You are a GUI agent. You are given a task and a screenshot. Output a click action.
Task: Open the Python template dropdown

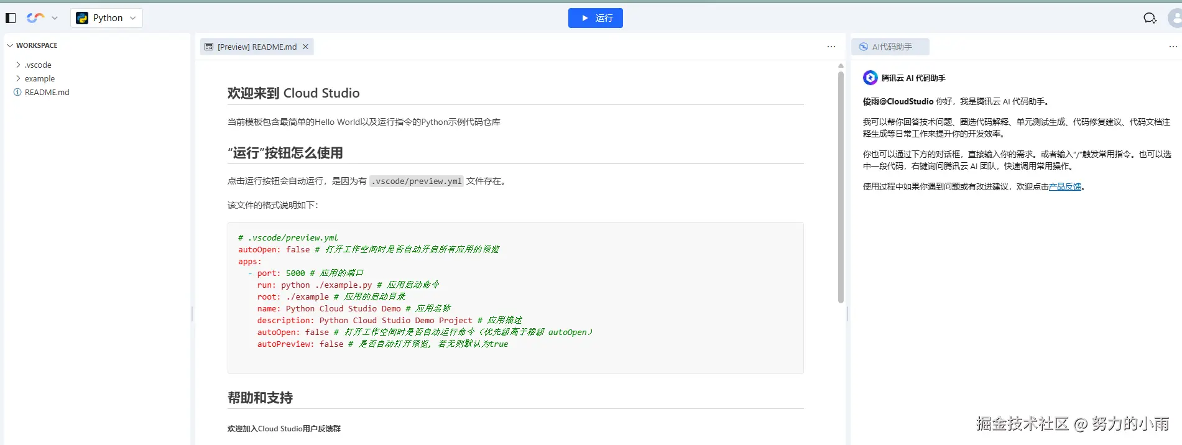coord(106,18)
